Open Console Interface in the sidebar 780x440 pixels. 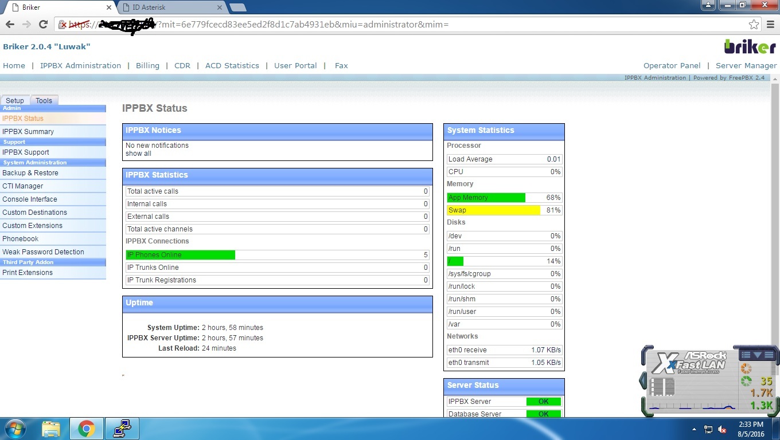[x=53, y=199]
